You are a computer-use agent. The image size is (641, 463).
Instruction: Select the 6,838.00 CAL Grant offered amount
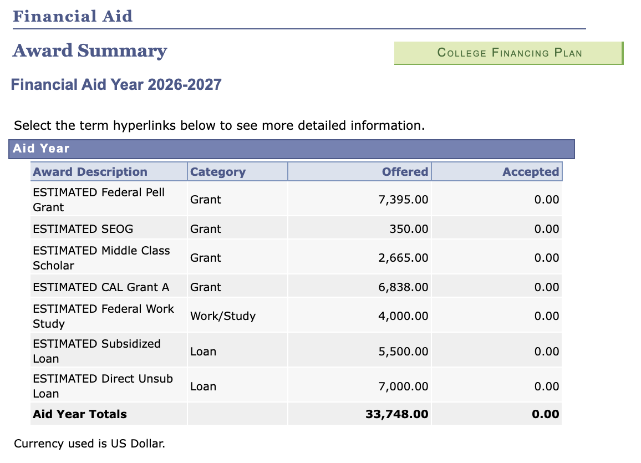[403, 287]
